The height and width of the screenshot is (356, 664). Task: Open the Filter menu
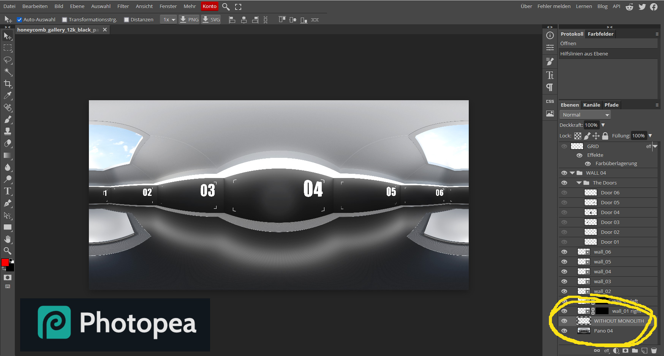tap(123, 6)
